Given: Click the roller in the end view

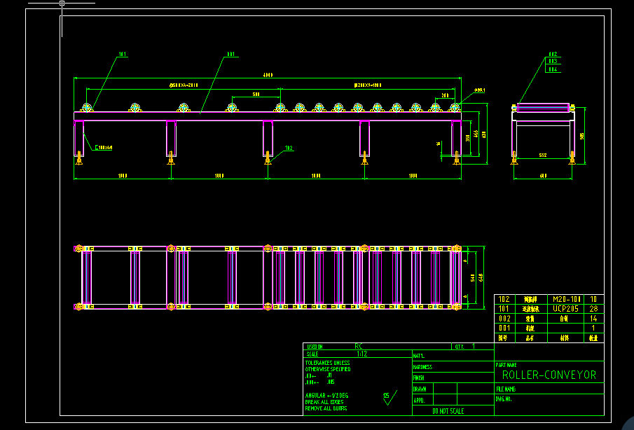Looking at the screenshot, I should (x=544, y=108).
